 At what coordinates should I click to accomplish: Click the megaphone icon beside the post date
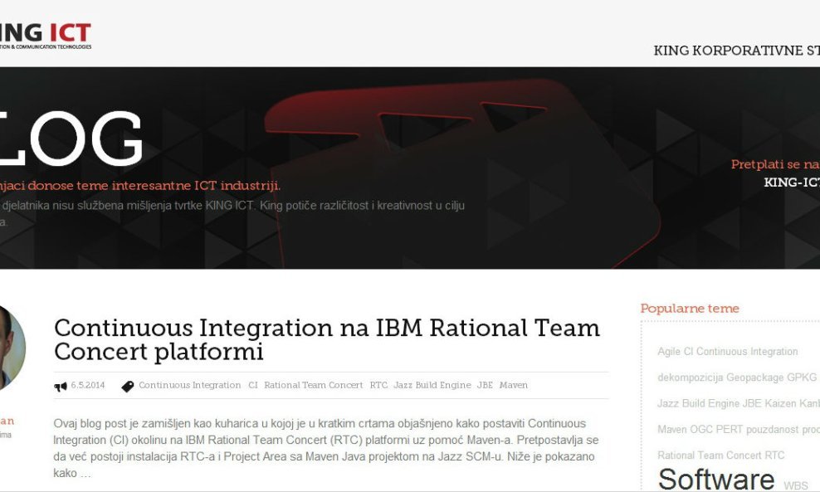click(x=61, y=387)
